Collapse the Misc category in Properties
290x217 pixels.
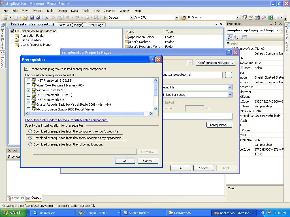pyautogui.click(x=228, y=44)
